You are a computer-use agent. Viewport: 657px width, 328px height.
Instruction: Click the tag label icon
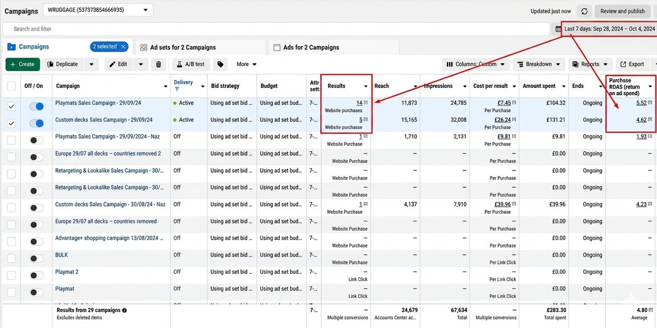click(x=220, y=64)
